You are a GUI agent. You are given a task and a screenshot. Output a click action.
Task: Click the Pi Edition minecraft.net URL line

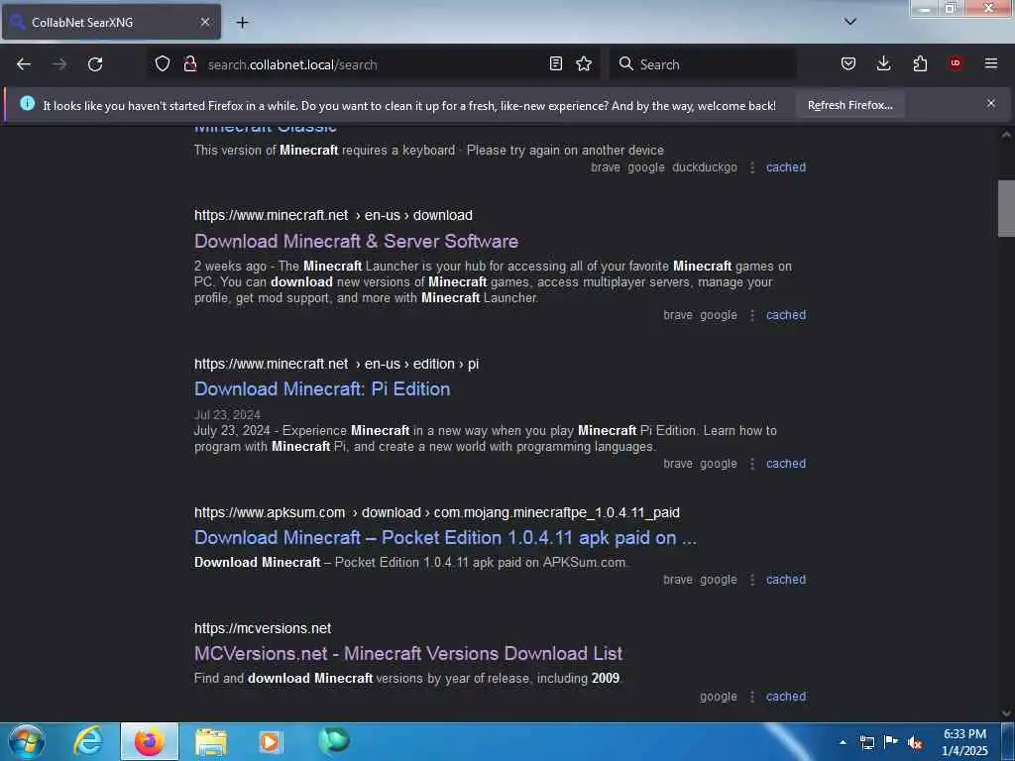[337, 365]
